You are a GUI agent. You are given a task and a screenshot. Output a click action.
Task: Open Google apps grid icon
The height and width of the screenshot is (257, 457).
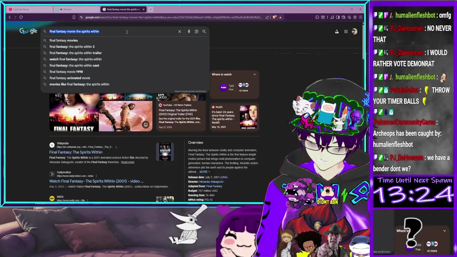pos(346,31)
